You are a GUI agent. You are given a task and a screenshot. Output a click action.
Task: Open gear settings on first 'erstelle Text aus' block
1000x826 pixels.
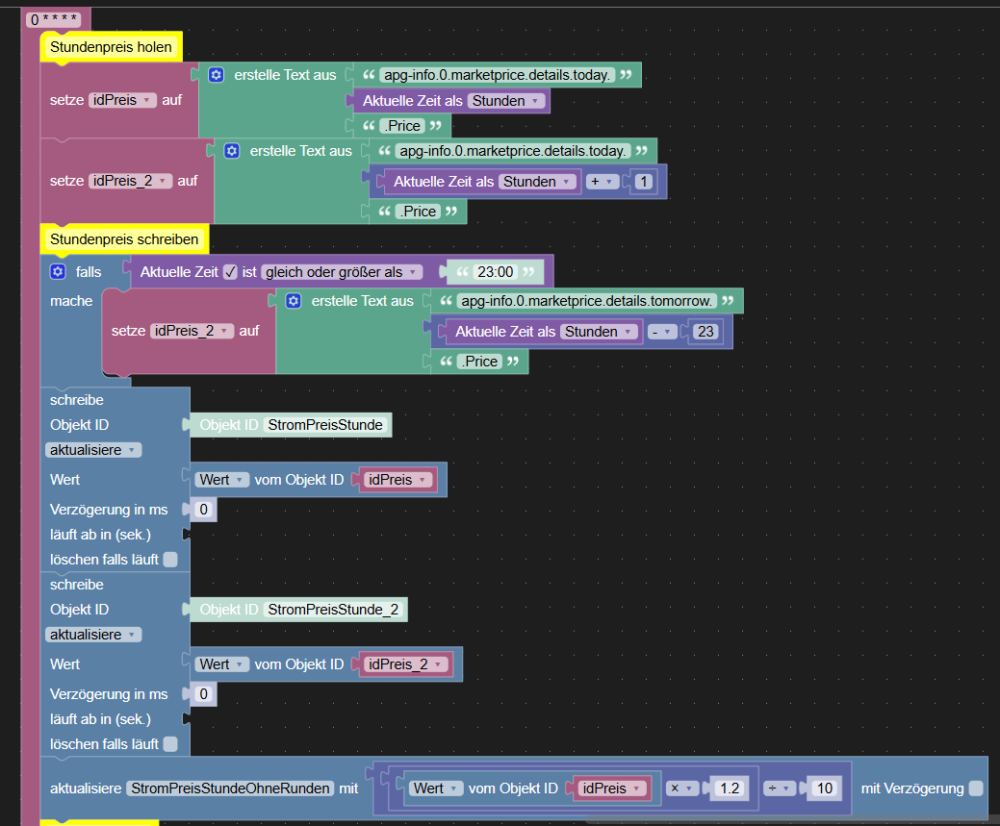click(x=217, y=75)
